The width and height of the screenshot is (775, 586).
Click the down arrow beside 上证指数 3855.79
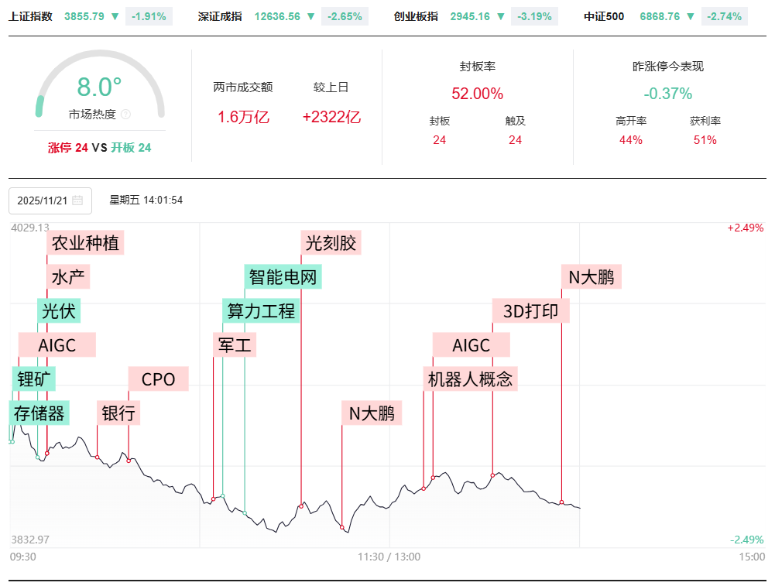coord(115,16)
